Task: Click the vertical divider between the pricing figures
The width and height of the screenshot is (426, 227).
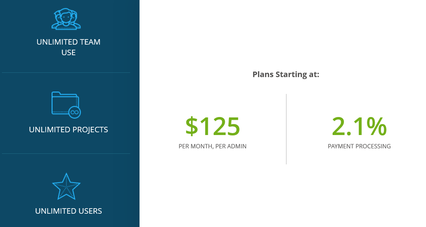Action: 286,129
